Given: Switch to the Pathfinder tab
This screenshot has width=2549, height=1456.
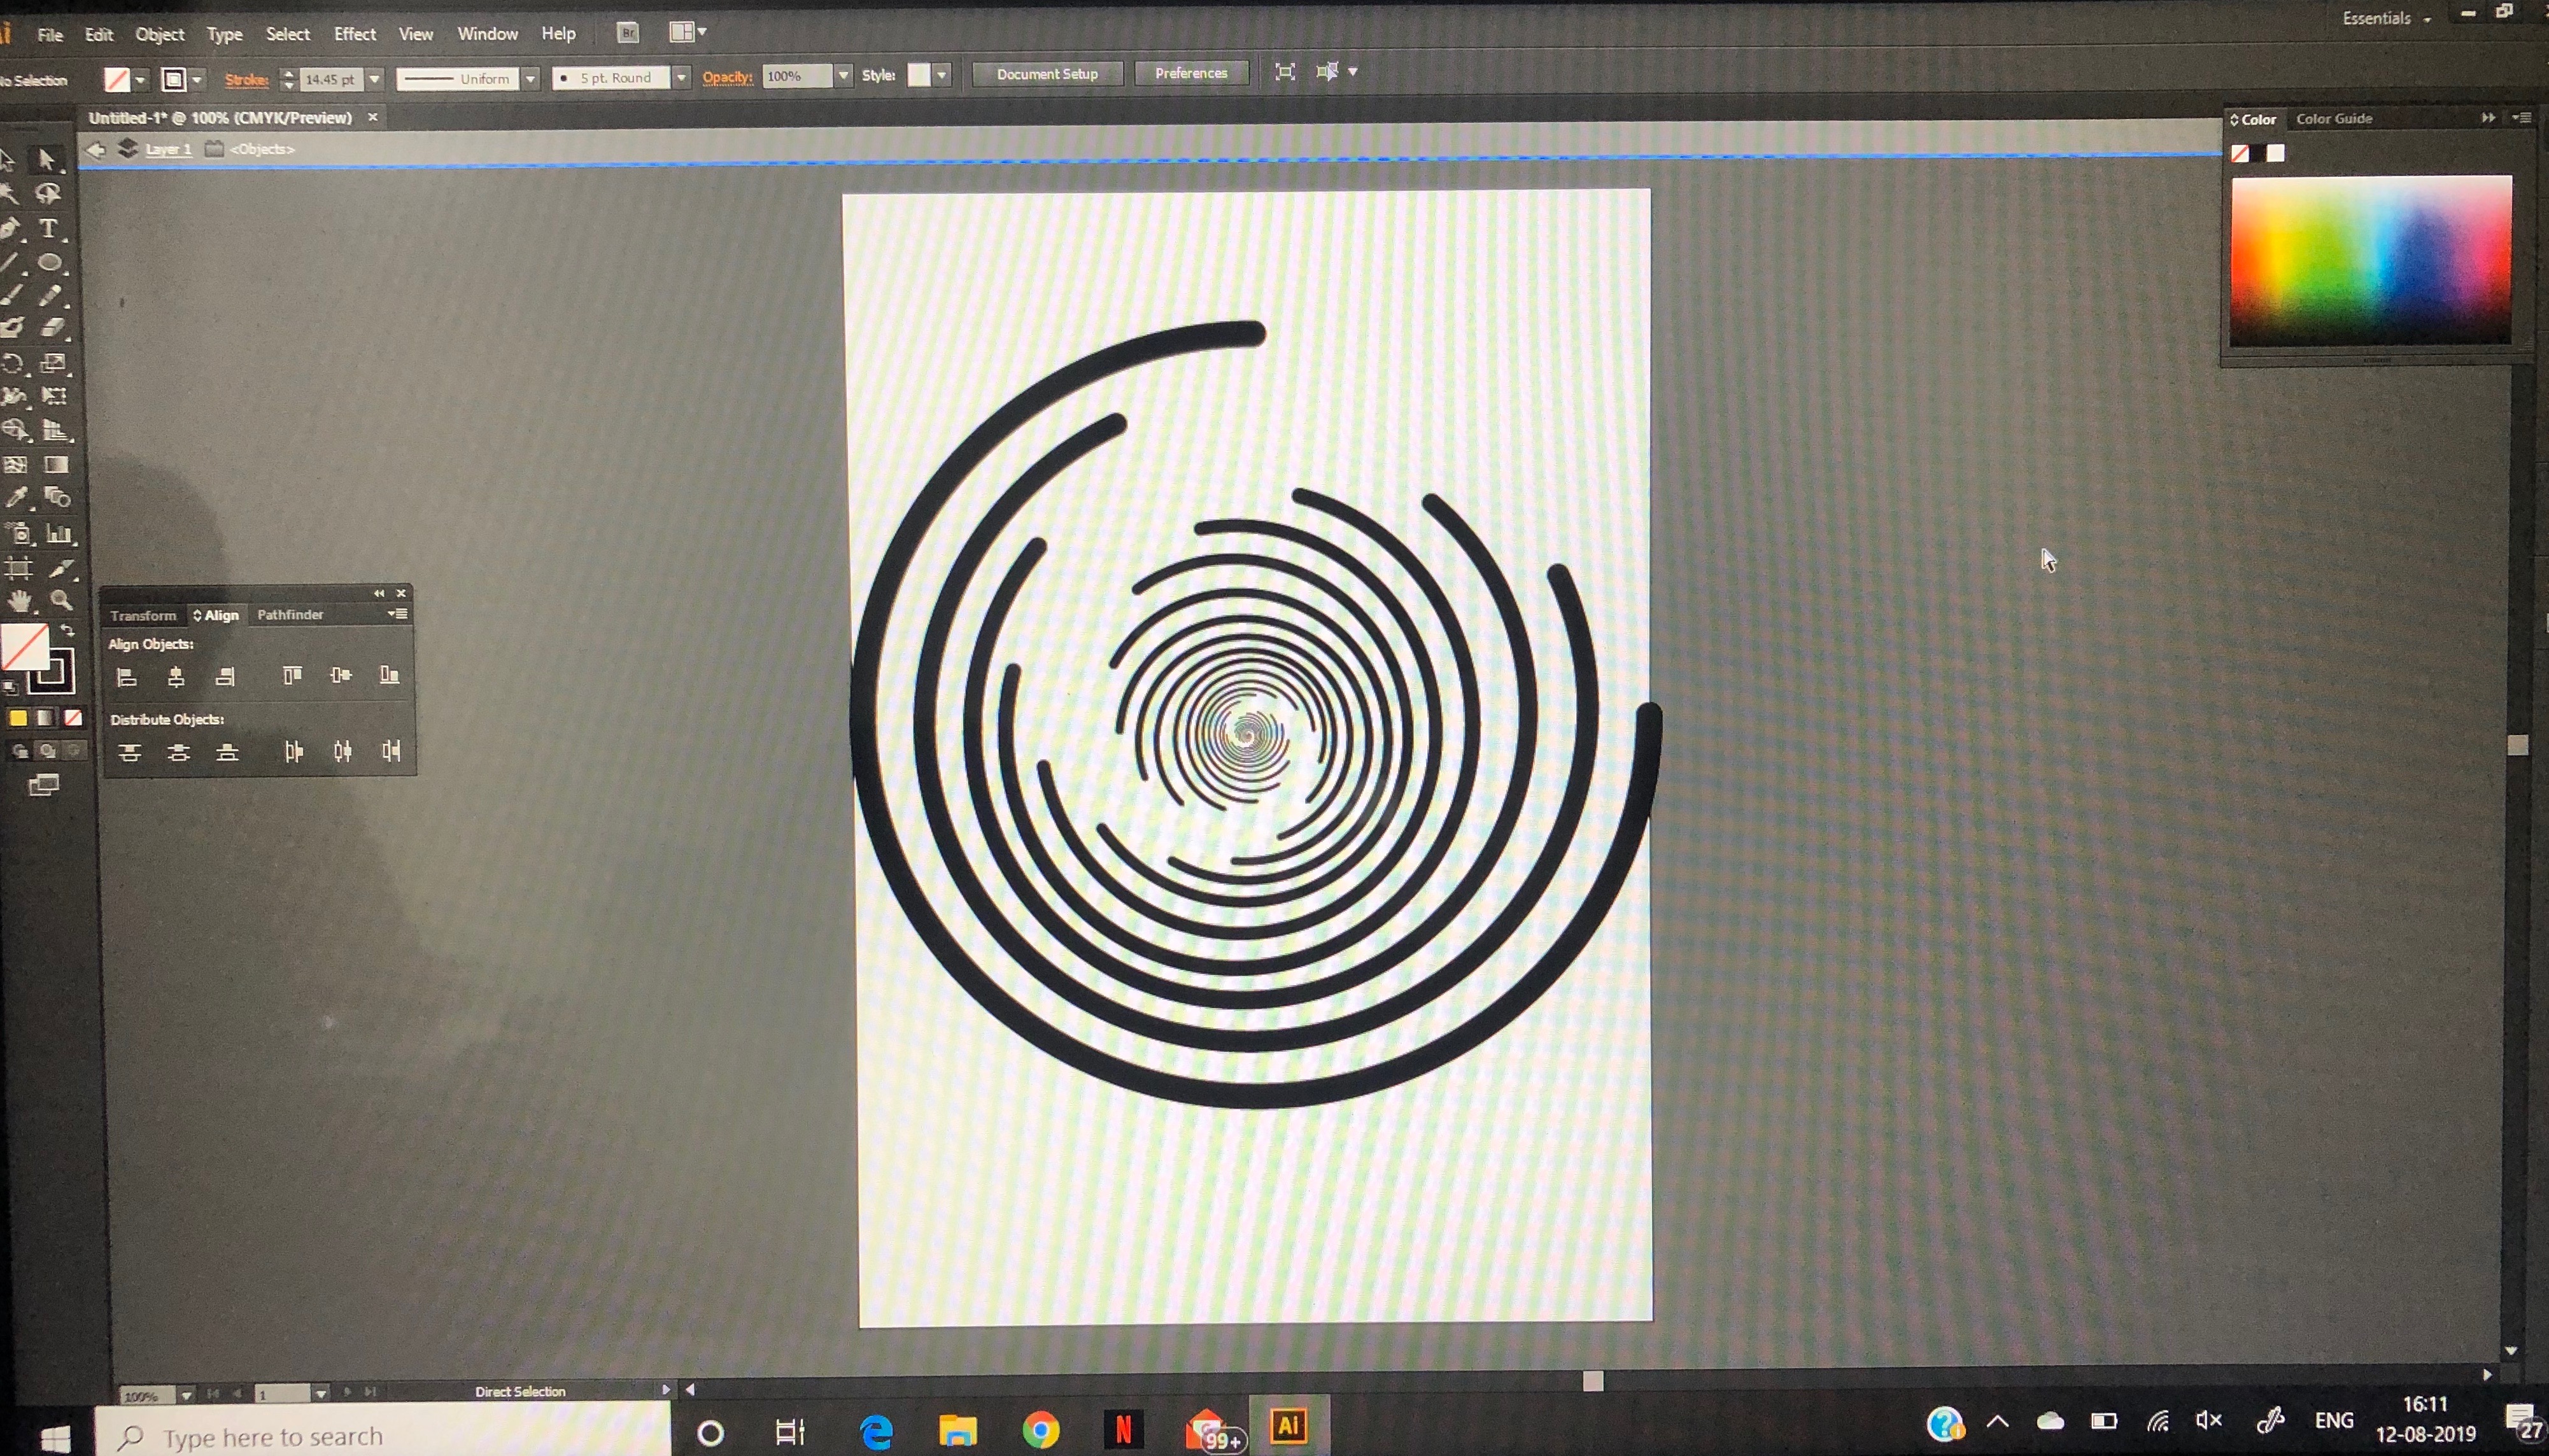Looking at the screenshot, I should point(290,615).
